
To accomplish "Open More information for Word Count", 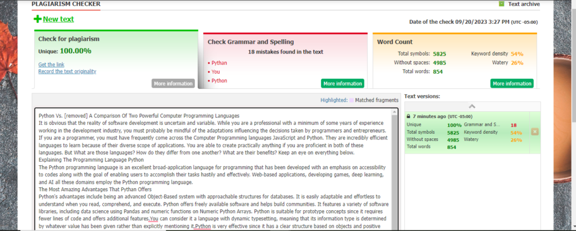I will click(512, 84).
